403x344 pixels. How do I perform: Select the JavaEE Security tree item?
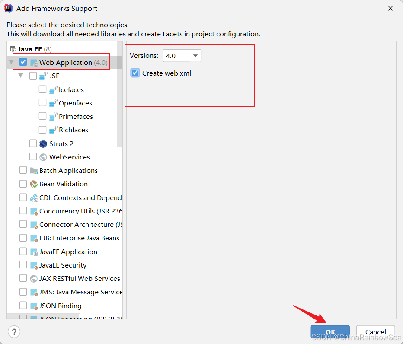(63, 265)
